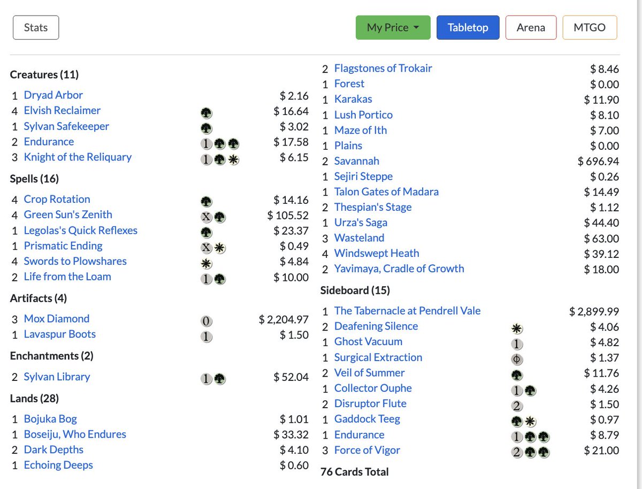Click the one generic mana icon beside Lavaspur Boots
The height and width of the screenshot is (489, 642).
click(x=207, y=337)
